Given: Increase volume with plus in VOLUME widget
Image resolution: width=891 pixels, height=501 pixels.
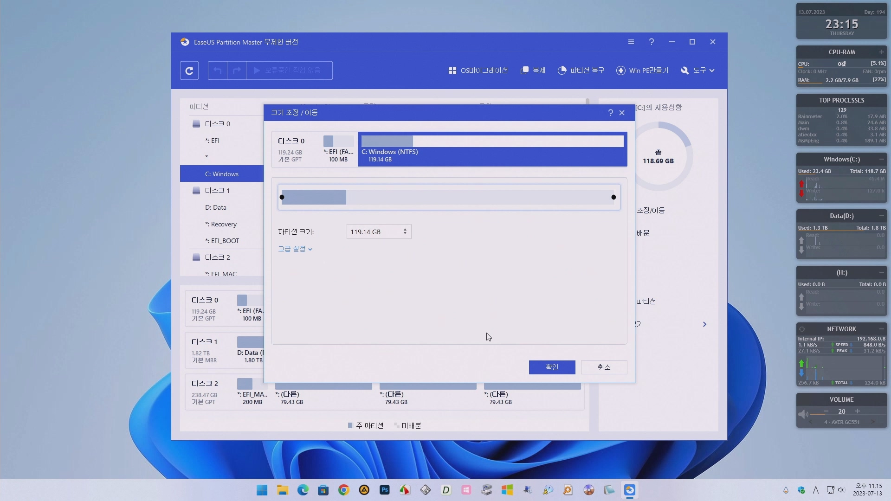Looking at the screenshot, I should pyautogui.click(x=858, y=411).
